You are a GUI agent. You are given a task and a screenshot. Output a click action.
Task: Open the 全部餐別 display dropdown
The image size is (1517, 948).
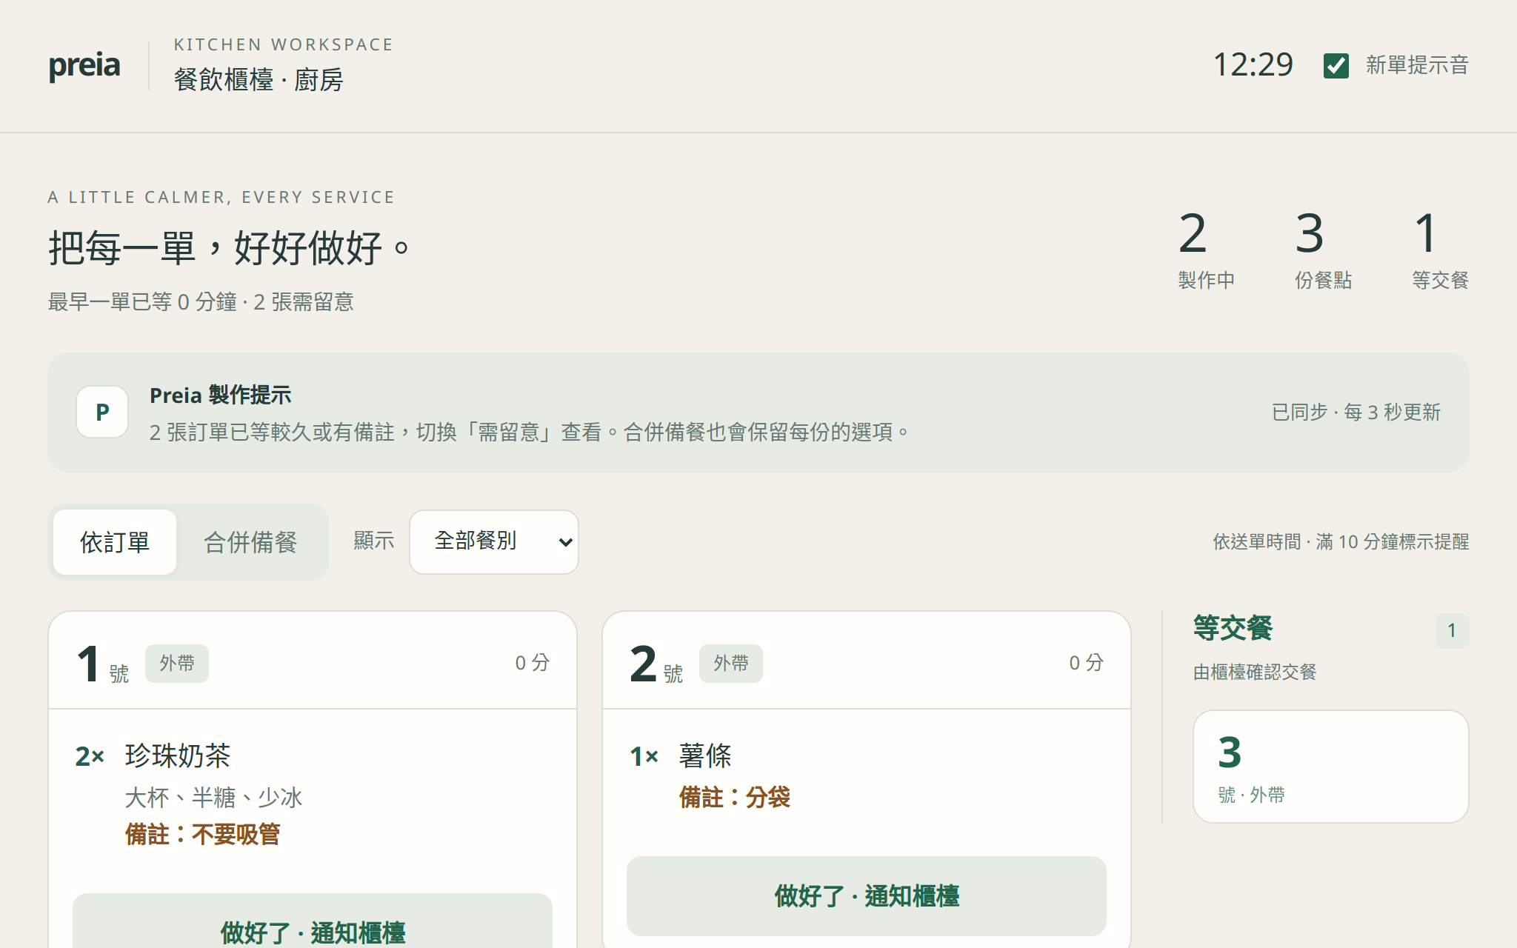click(x=494, y=541)
